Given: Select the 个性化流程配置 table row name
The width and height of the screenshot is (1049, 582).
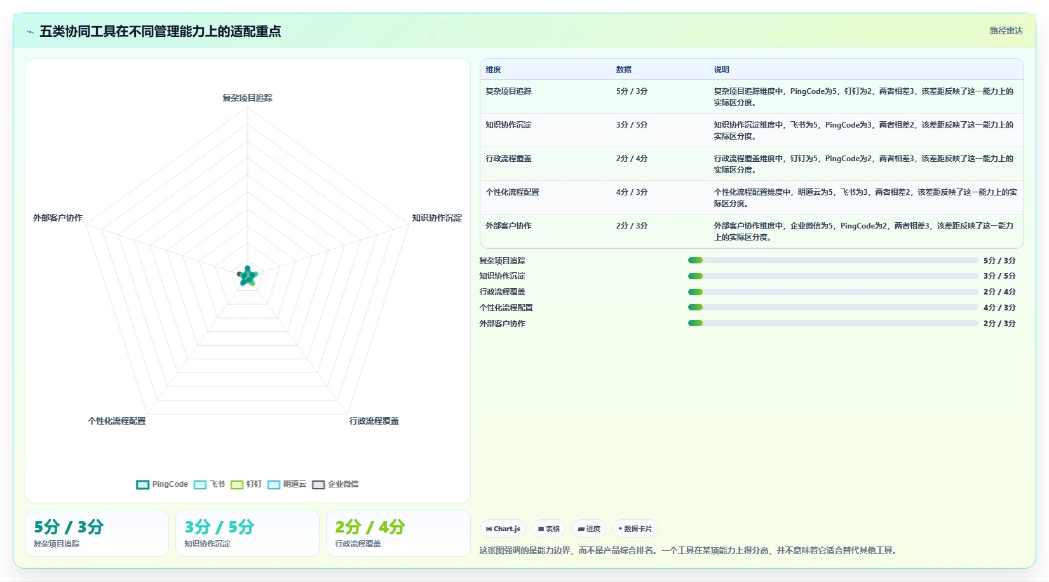Looking at the screenshot, I should 513,192.
